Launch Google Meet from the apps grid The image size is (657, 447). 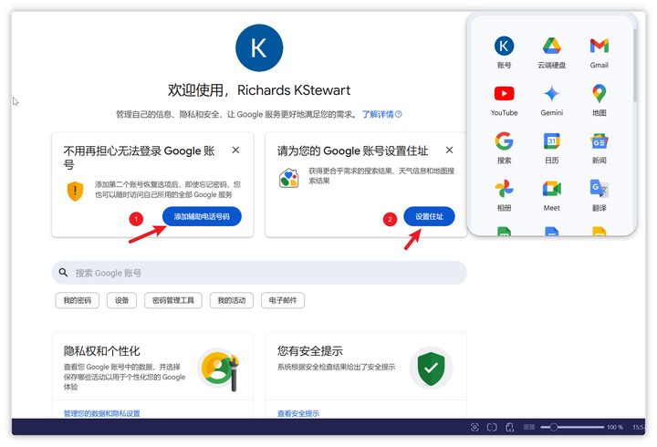(x=551, y=189)
